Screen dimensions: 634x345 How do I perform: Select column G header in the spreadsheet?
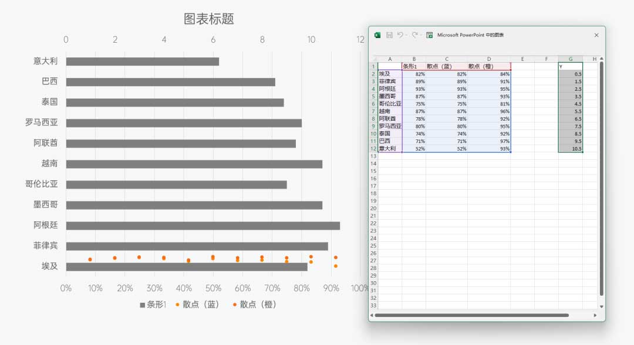click(570, 59)
